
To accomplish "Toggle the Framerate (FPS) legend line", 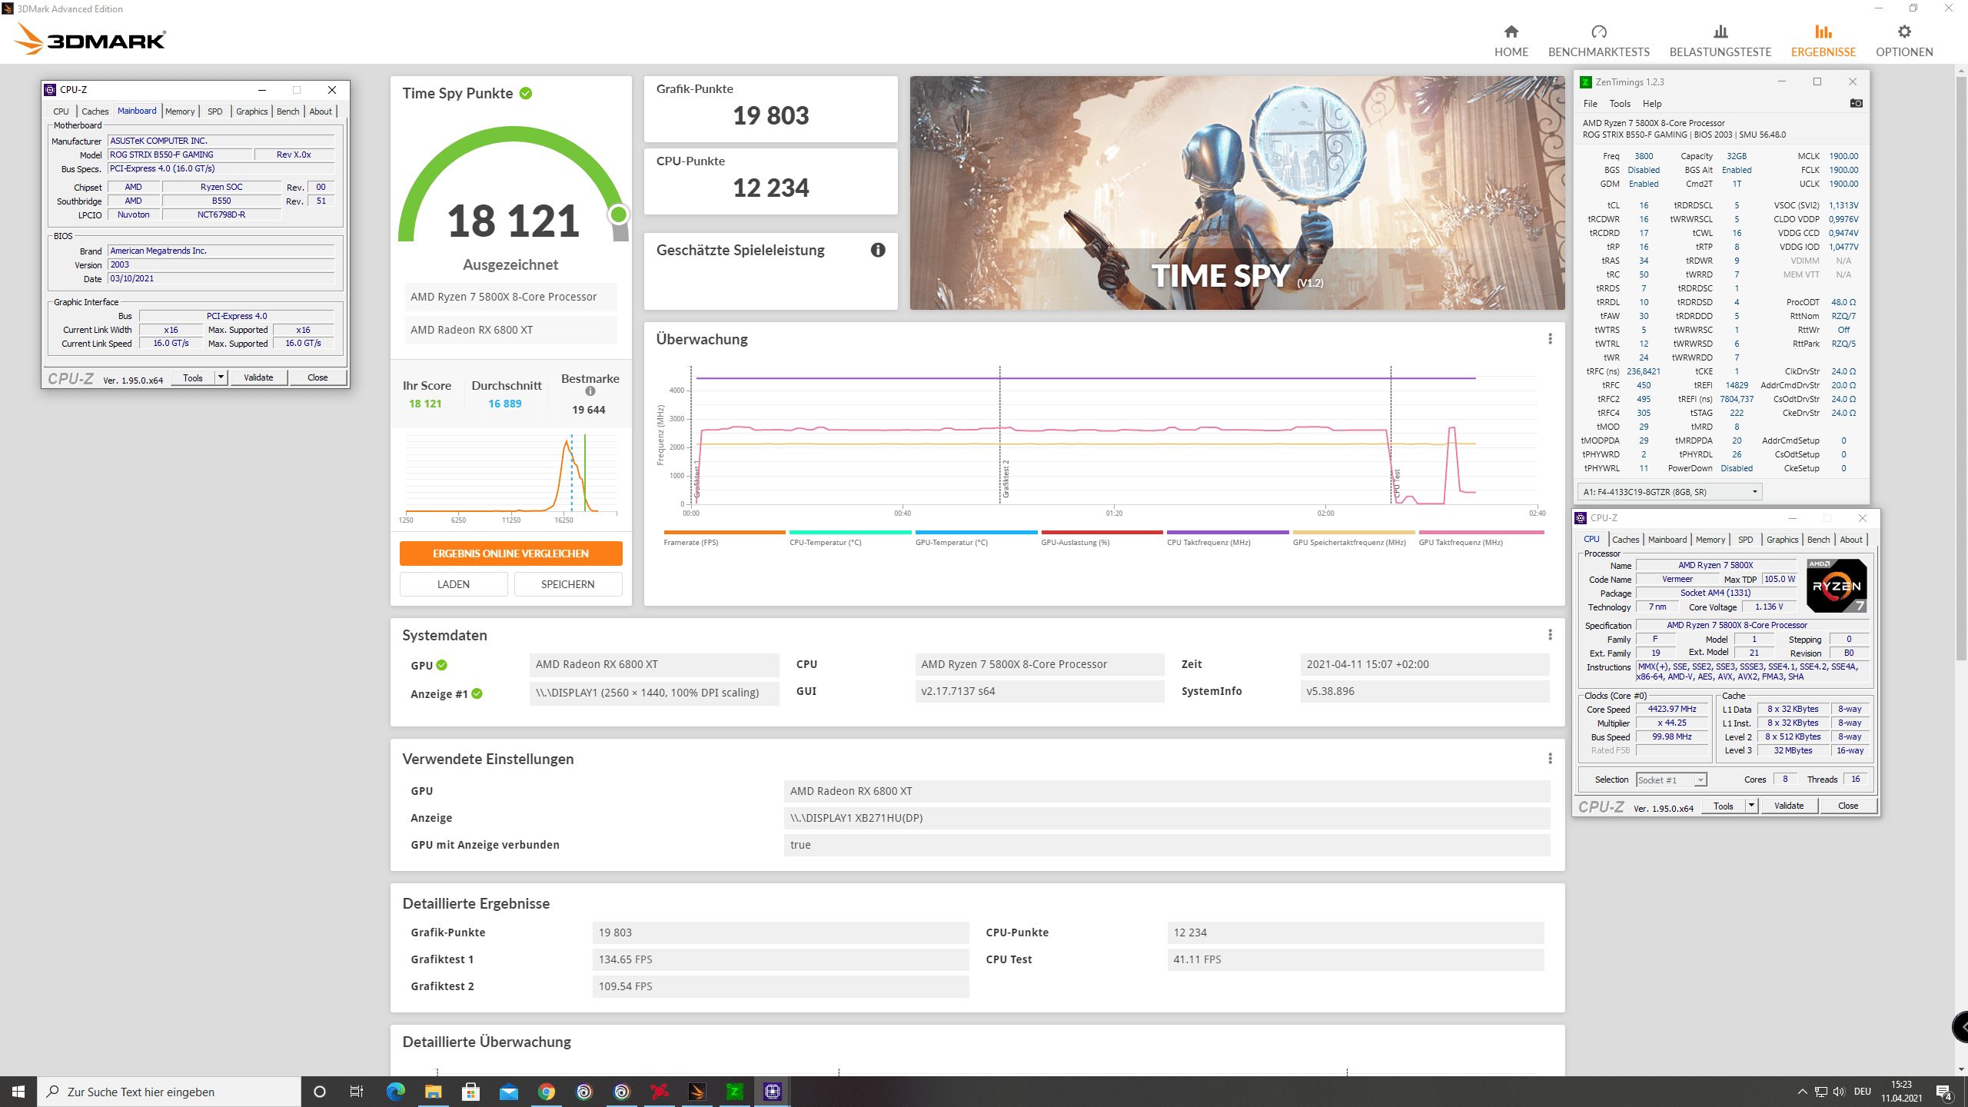I will (x=724, y=532).
